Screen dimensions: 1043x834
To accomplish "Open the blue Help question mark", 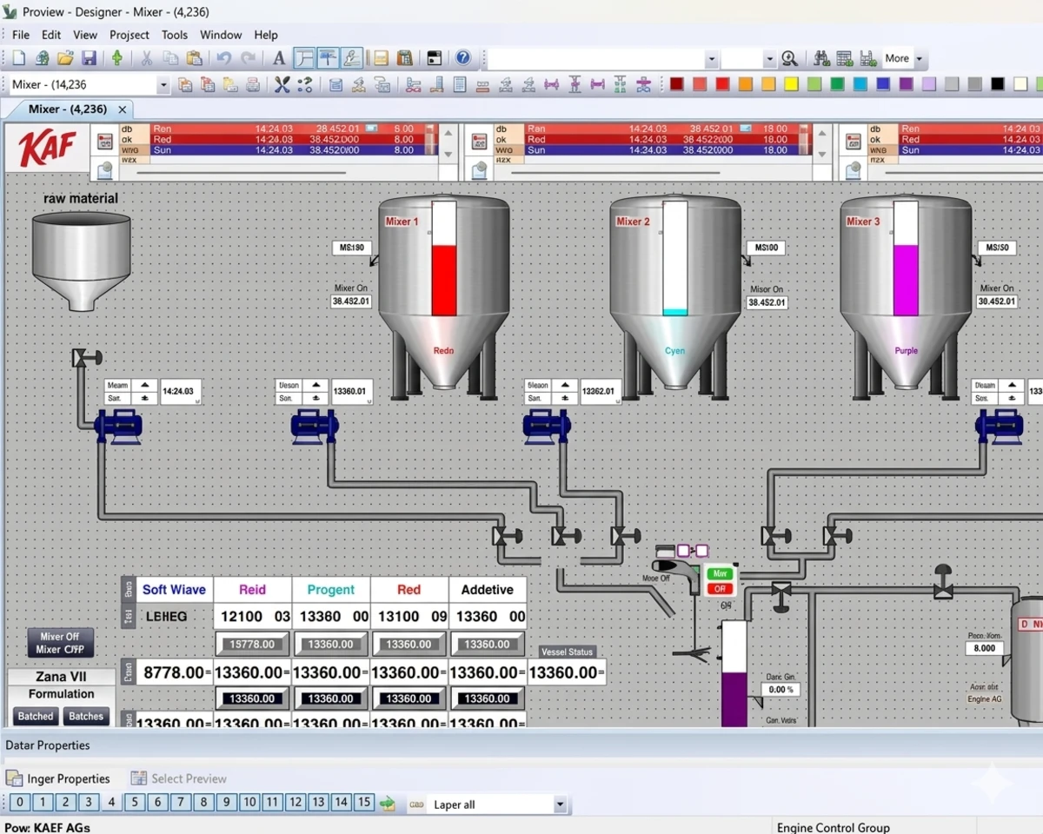I will pos(463,58).
